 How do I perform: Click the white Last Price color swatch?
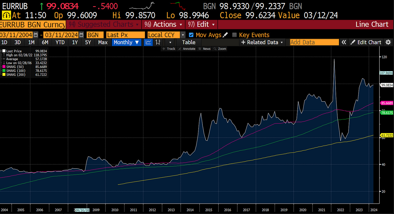pyautogui.click(x=4, y=51)
